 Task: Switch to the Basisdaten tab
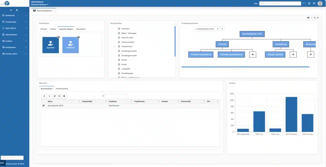point(81,29)
